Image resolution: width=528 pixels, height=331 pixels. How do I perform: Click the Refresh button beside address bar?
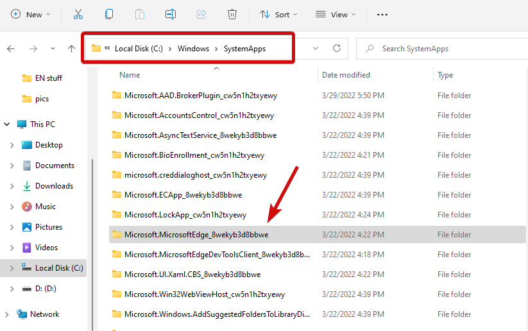click(336, 49)
